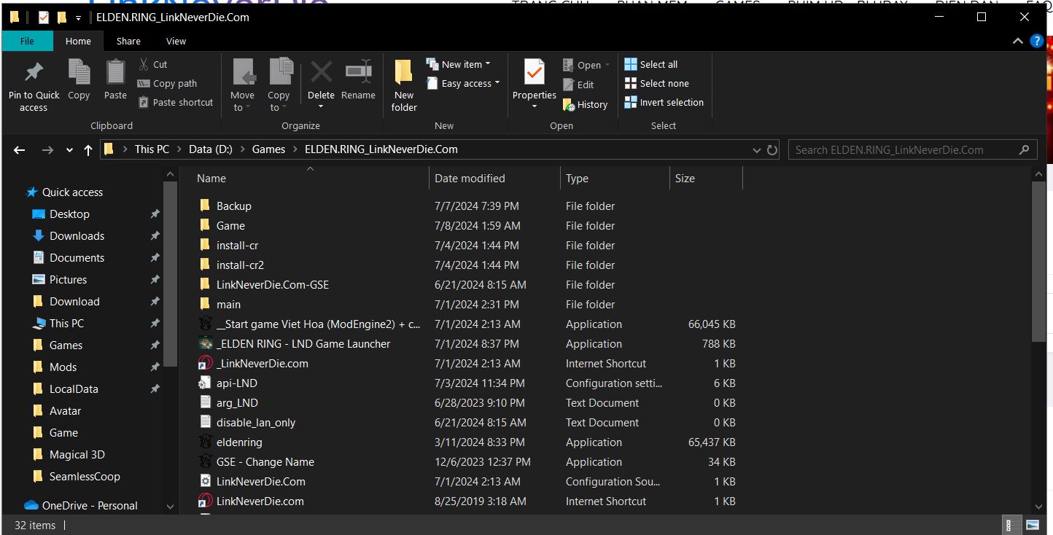Click Games in address path
Screen dimensions: 1053x535
coord(268,149)
